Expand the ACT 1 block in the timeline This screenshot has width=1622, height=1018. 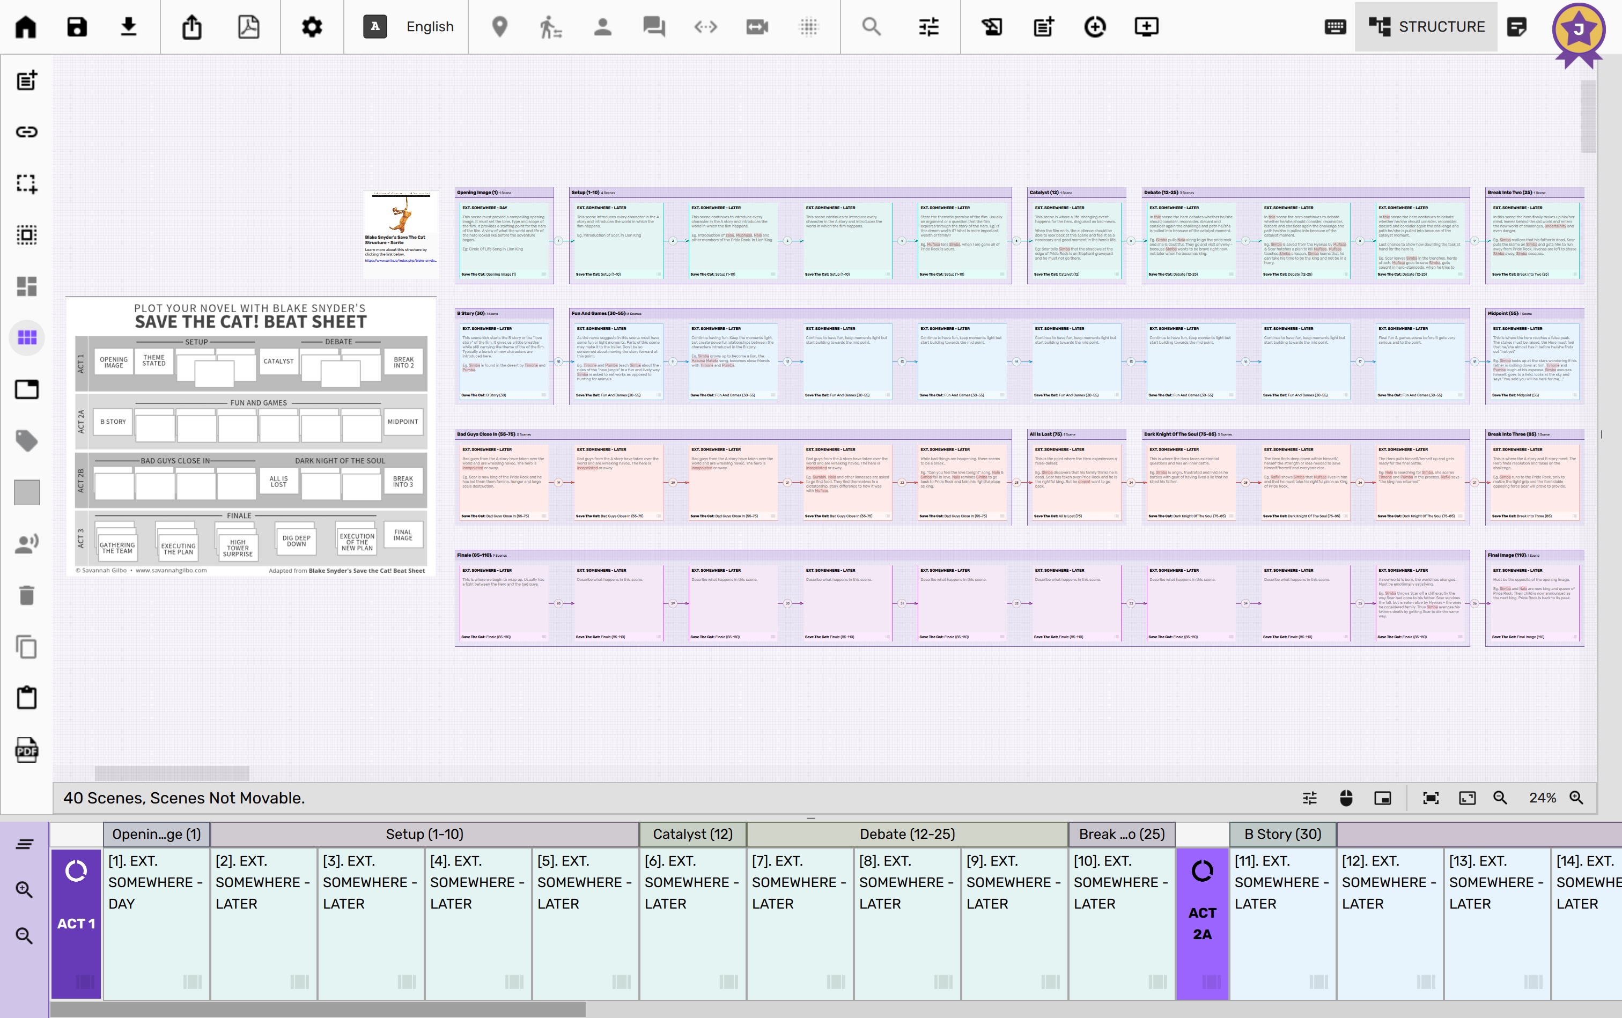[x=76, y=923]
